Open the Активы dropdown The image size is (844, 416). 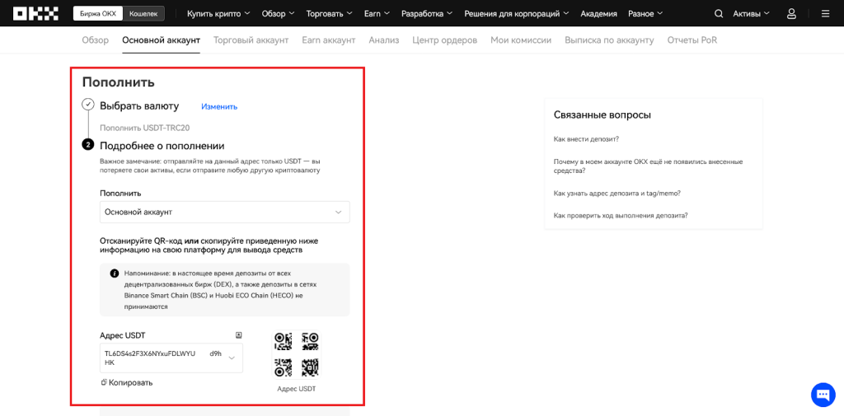click(751, 14)
